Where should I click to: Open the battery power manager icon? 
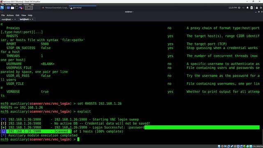click(251, 8)
